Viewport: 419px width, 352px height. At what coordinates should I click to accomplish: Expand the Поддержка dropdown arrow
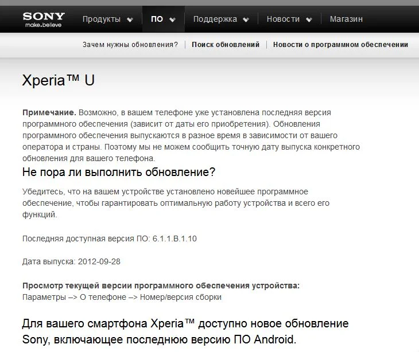246,19
